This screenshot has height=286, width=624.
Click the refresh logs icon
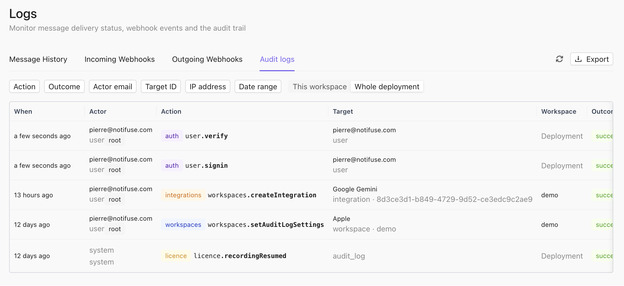point(559,59)
